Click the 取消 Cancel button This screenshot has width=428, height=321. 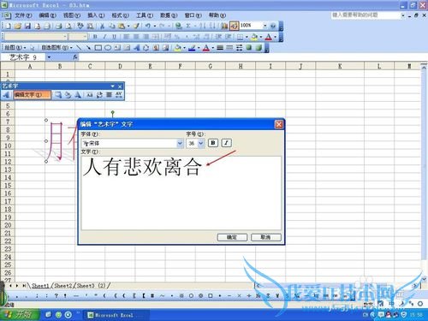pos(266,237)
